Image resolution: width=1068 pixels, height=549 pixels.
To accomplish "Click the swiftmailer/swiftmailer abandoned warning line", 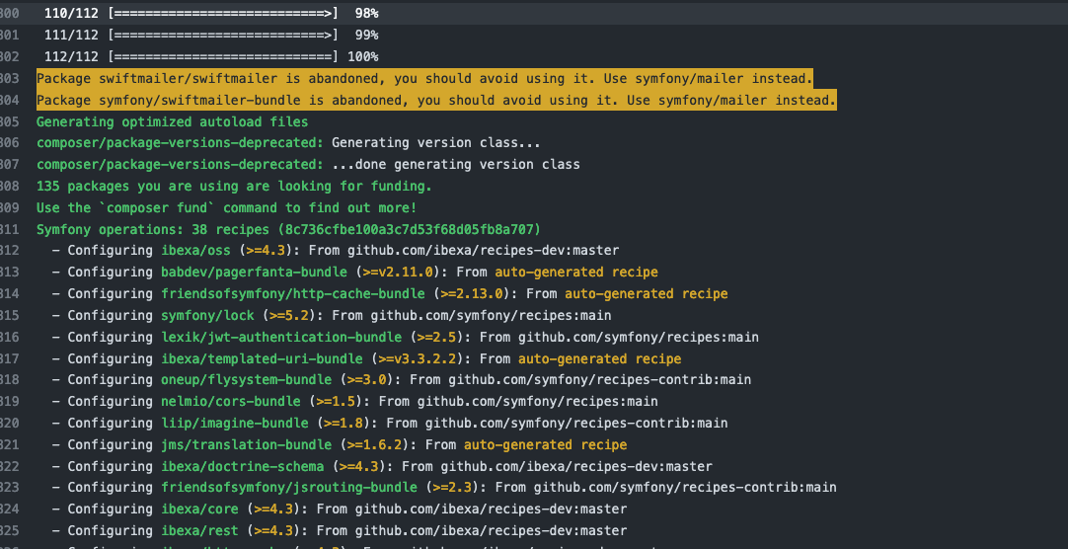I will 425,78.
